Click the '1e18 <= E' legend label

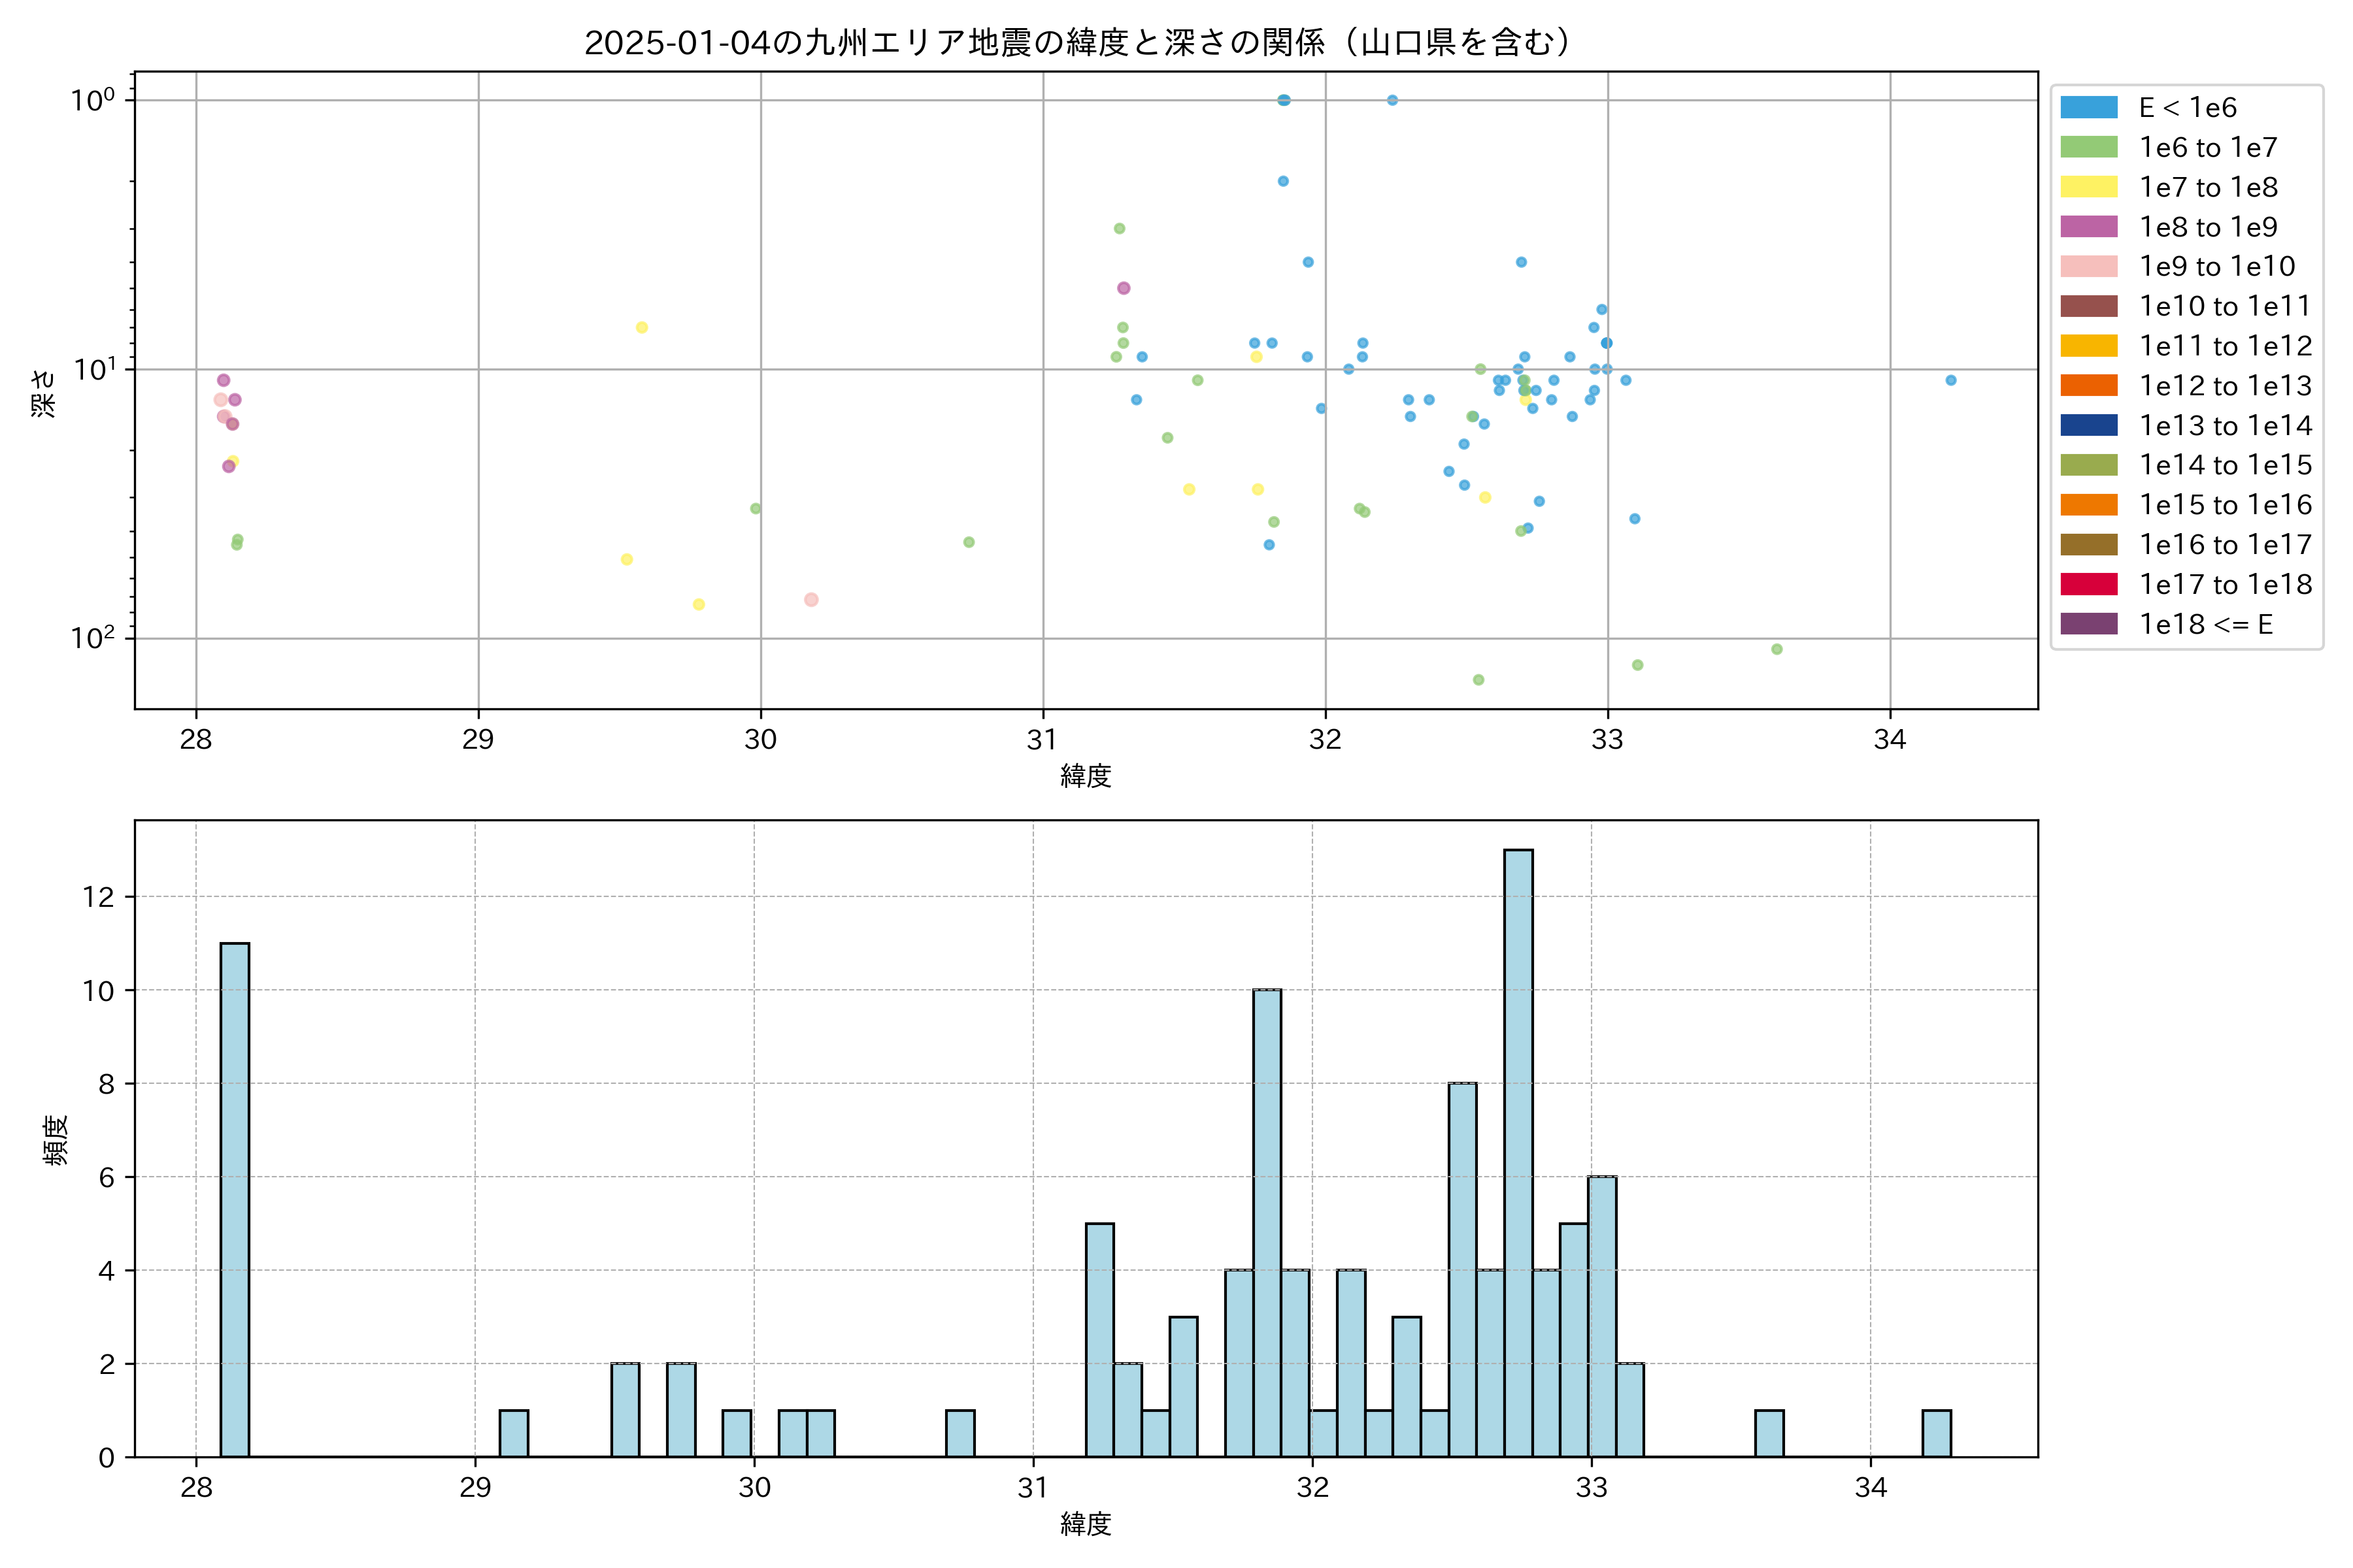coord(2206,625)
